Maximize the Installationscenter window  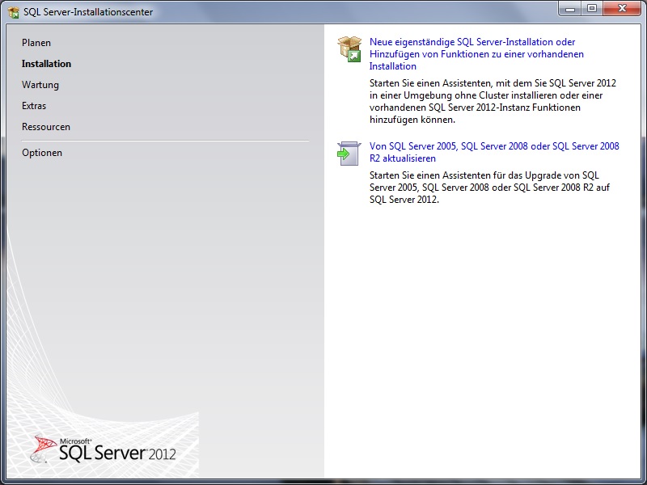(592, 9)
